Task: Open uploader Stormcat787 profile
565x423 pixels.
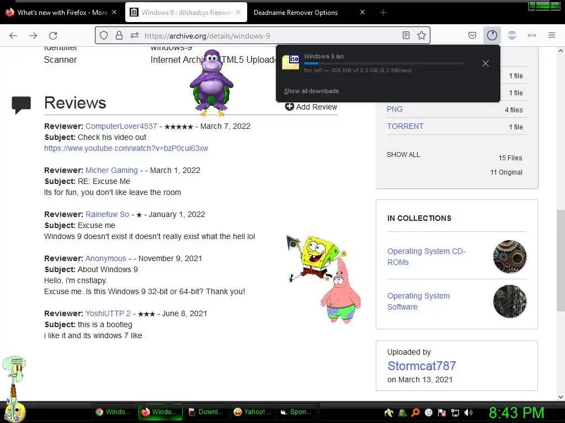Action: 422,366
